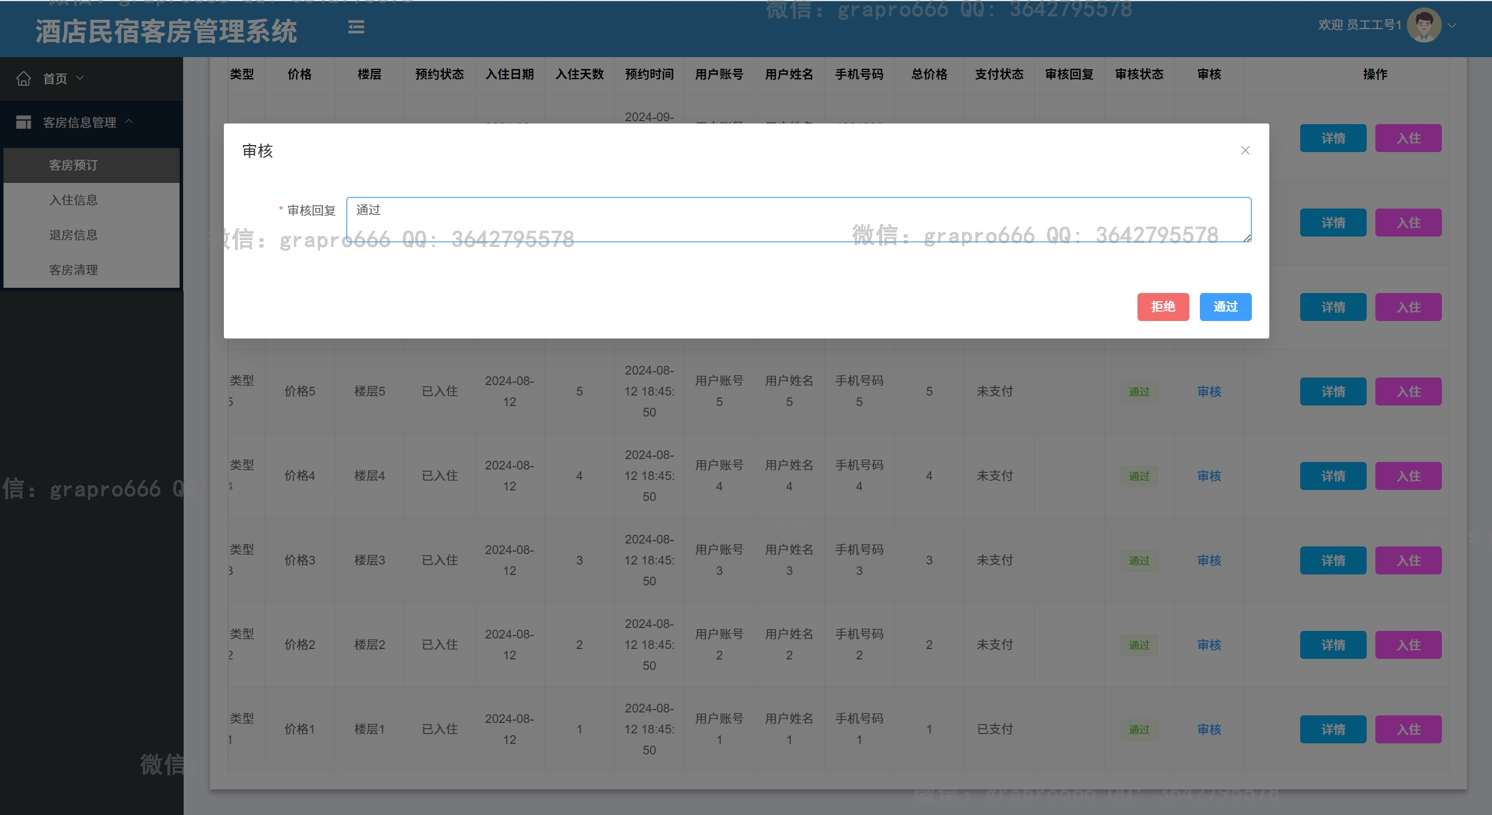Click the home icon in sidebar
This screenshot has width=1492, height=815.
point(23,79)
